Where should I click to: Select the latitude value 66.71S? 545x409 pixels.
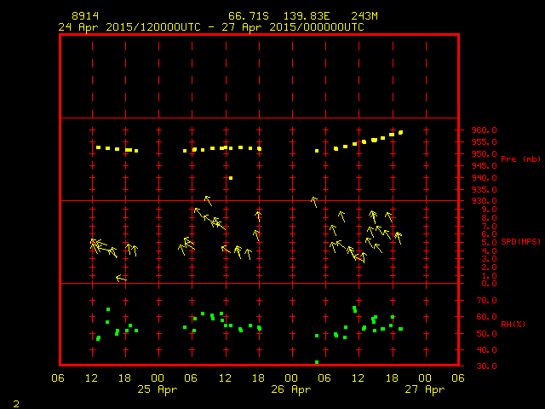(249, 16)
